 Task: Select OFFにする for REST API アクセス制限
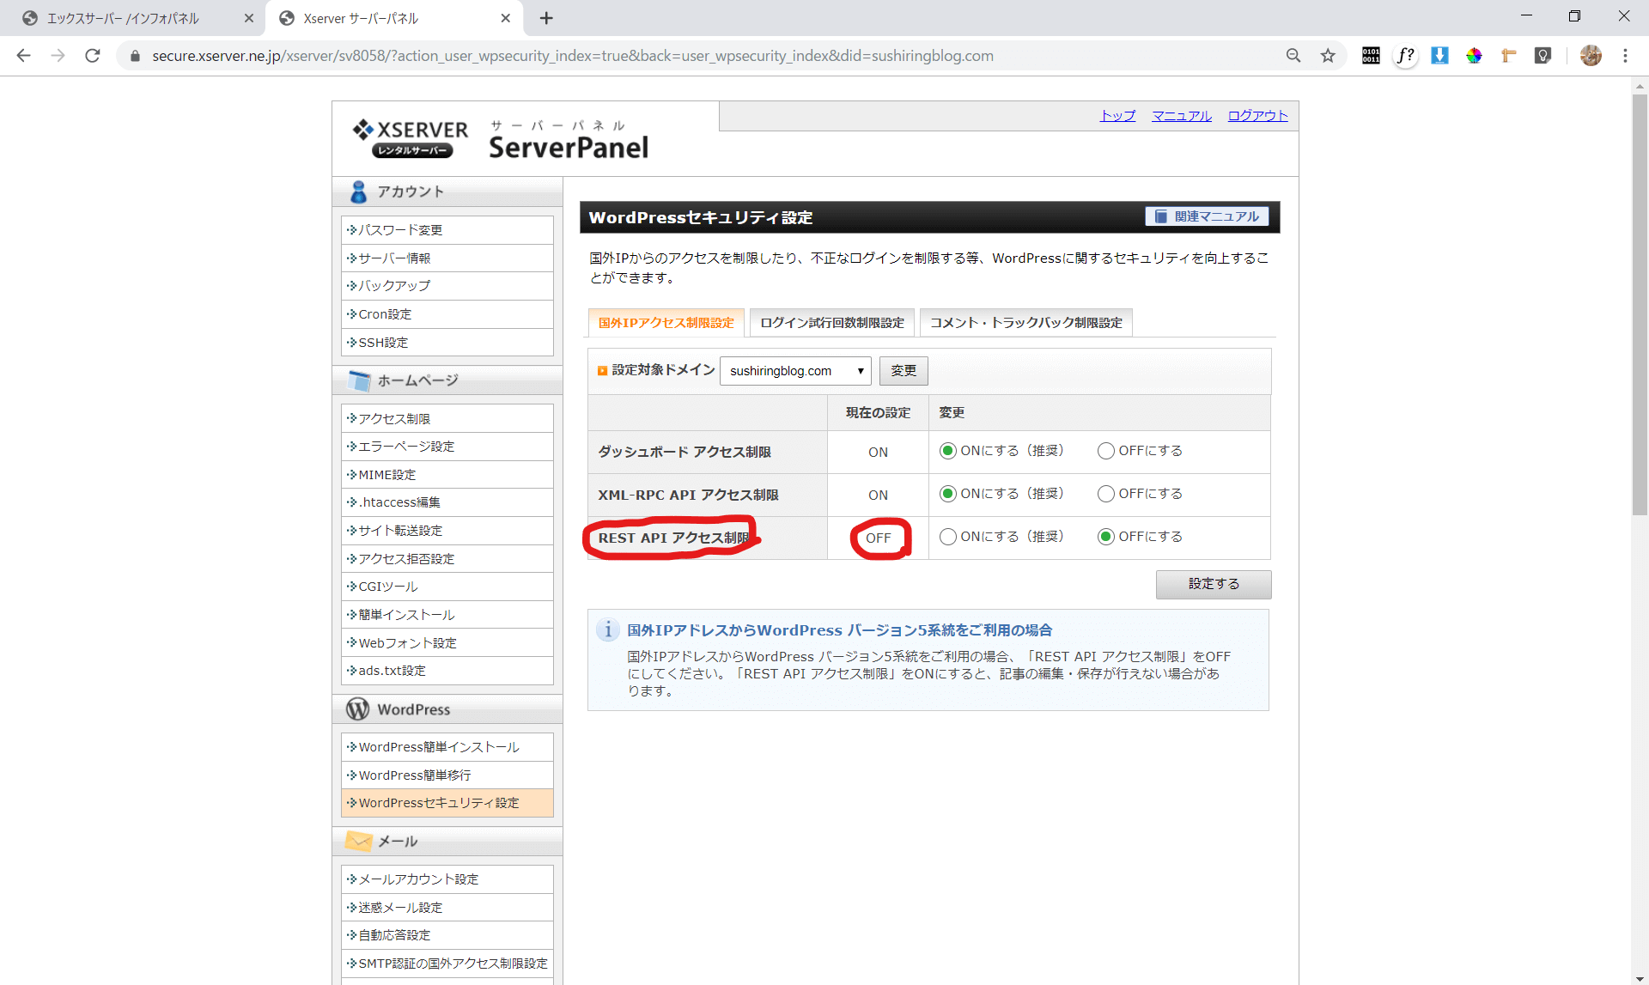click(1106, 537)
